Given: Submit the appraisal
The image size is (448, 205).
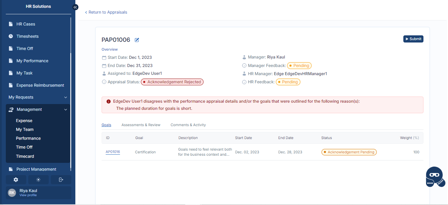Looking at the screenshot, I should [413, 39].
